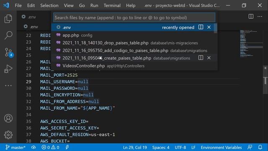Click the master branch indicator
Image resolution: width=268 pixels, height=151 pixels.
(x=15, y=147)
